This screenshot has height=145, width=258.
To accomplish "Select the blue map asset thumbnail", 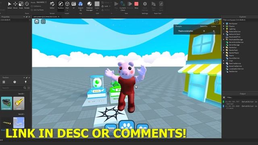I will [19, 122].
